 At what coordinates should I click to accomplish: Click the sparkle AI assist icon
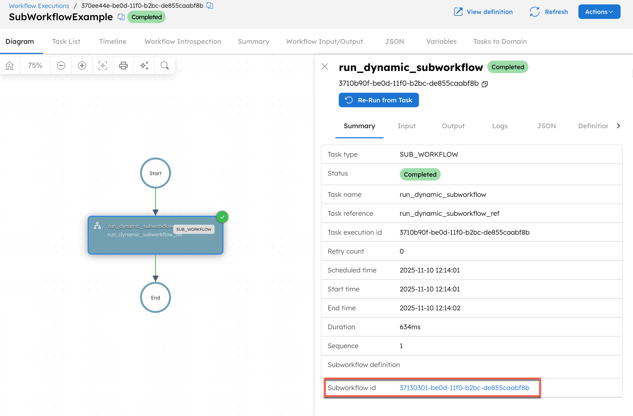coord(144,65)
